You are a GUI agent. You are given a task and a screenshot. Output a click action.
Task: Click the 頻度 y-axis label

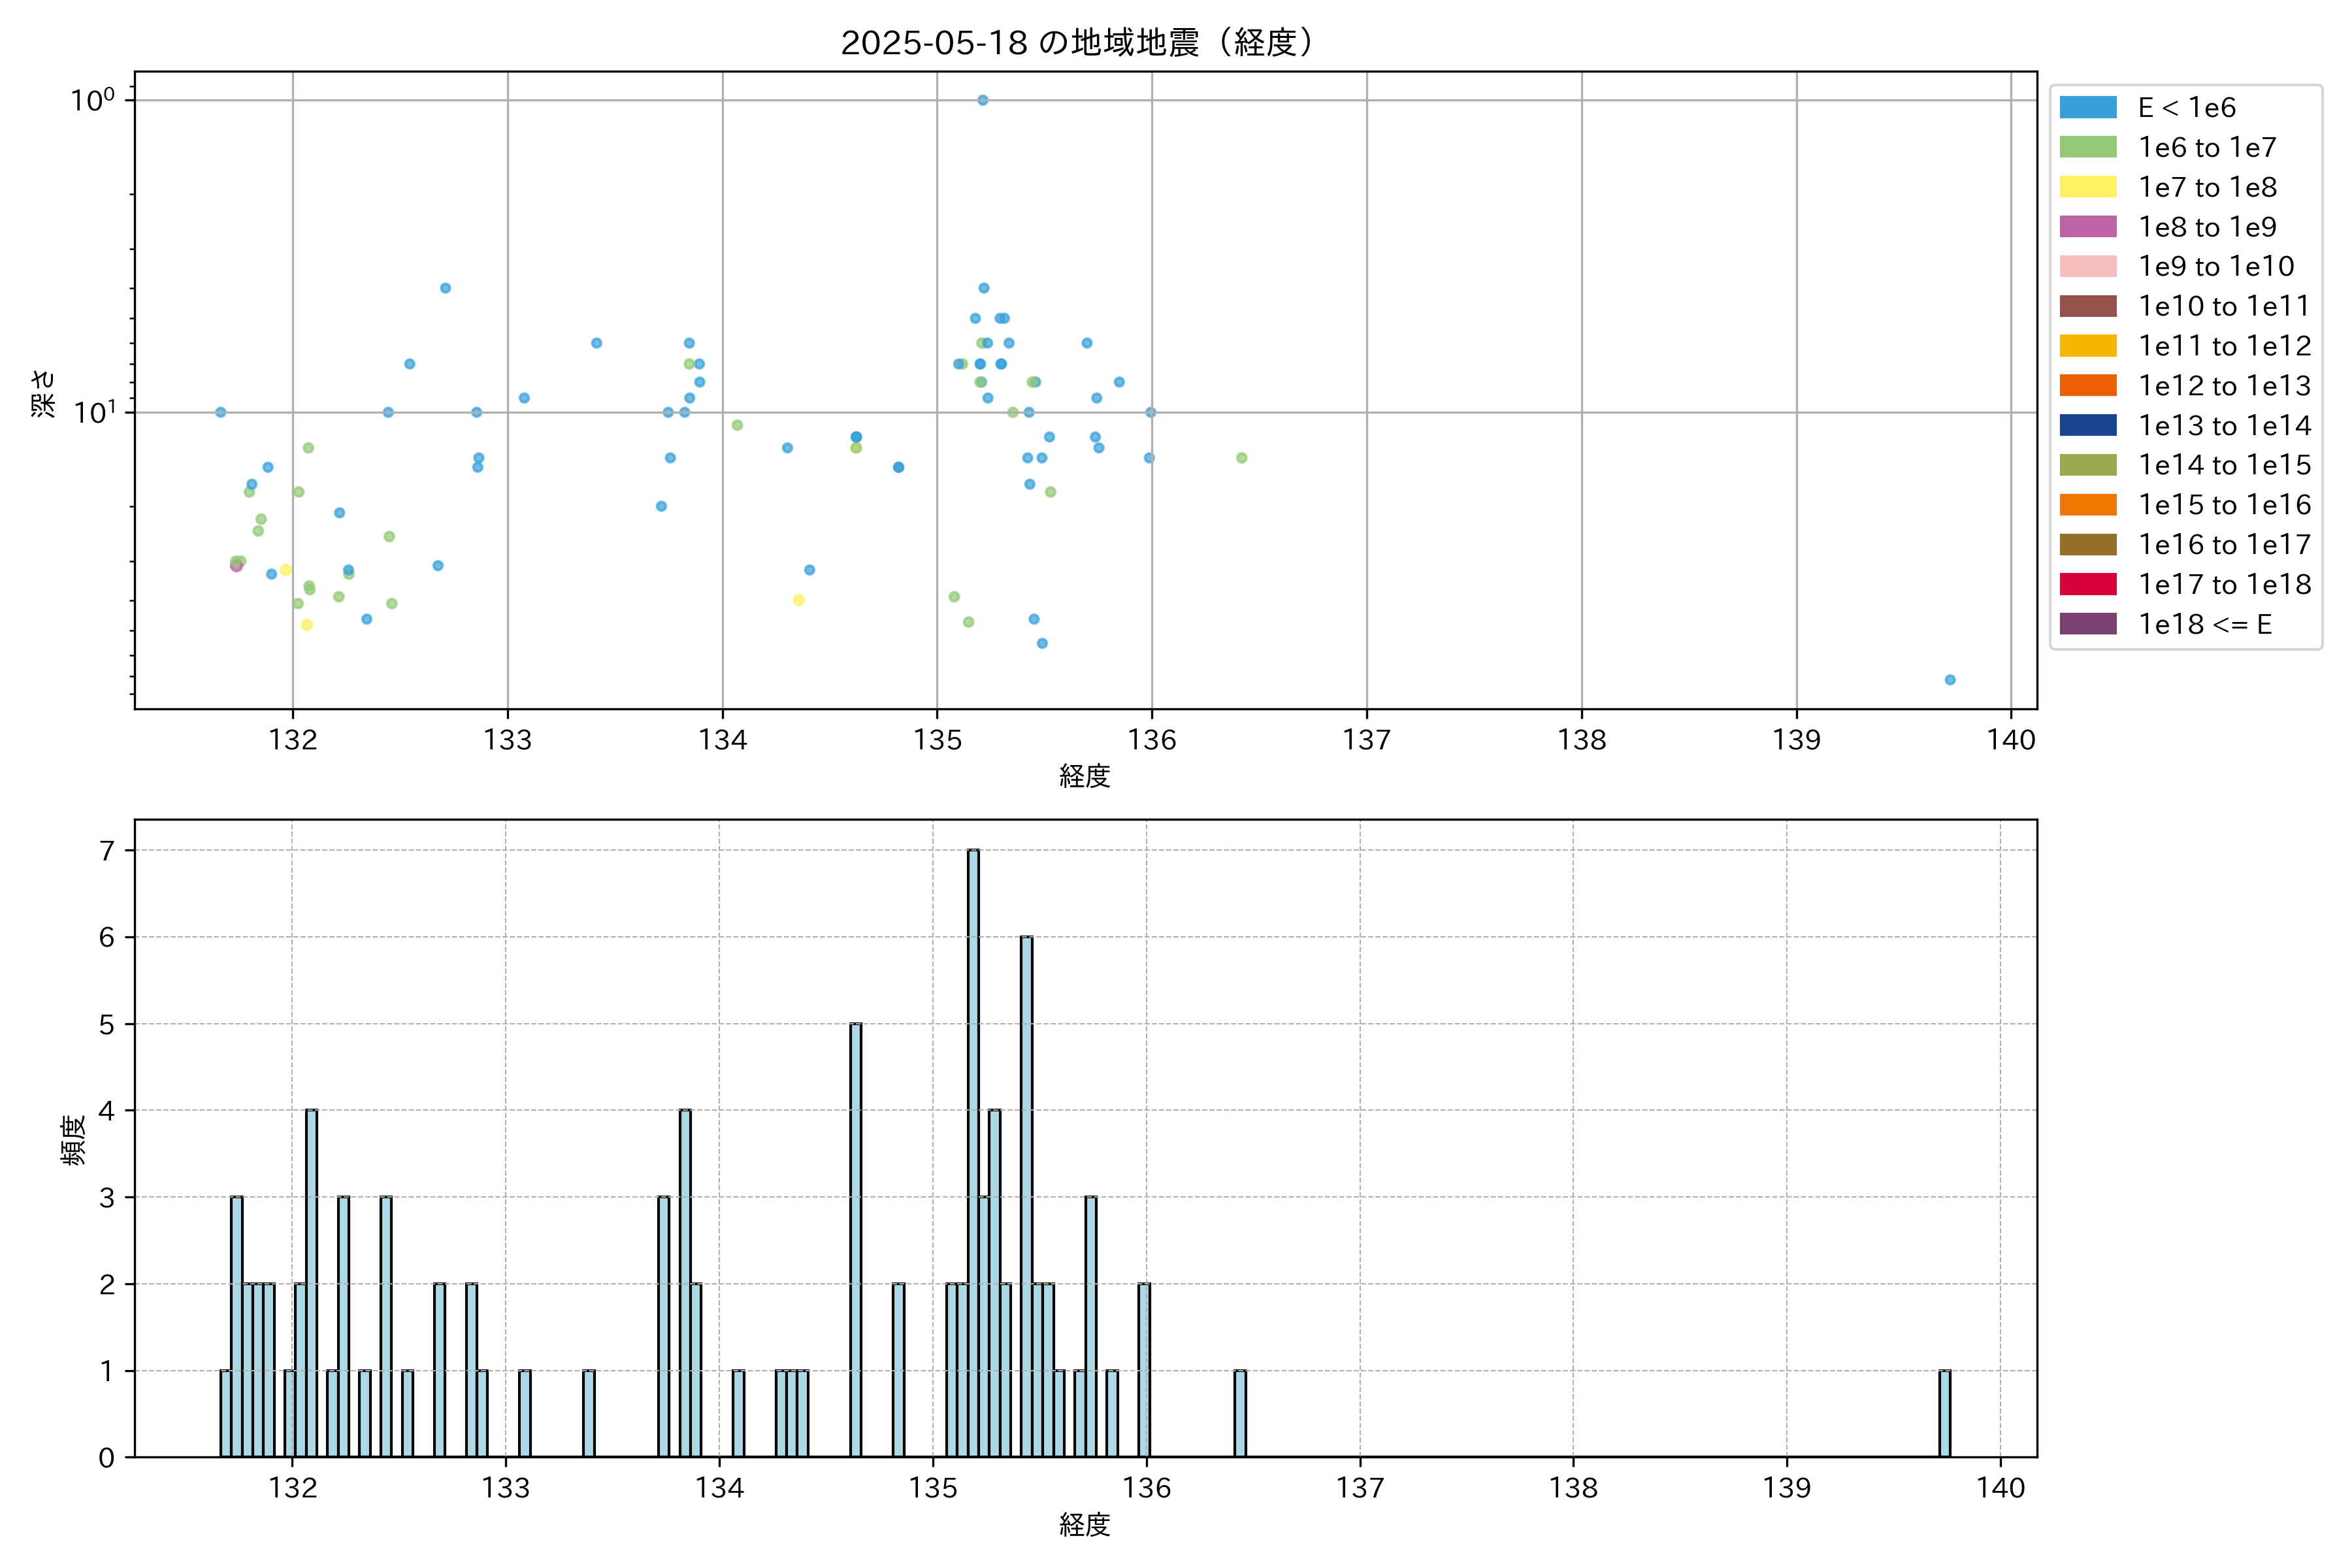point(74,1140)
